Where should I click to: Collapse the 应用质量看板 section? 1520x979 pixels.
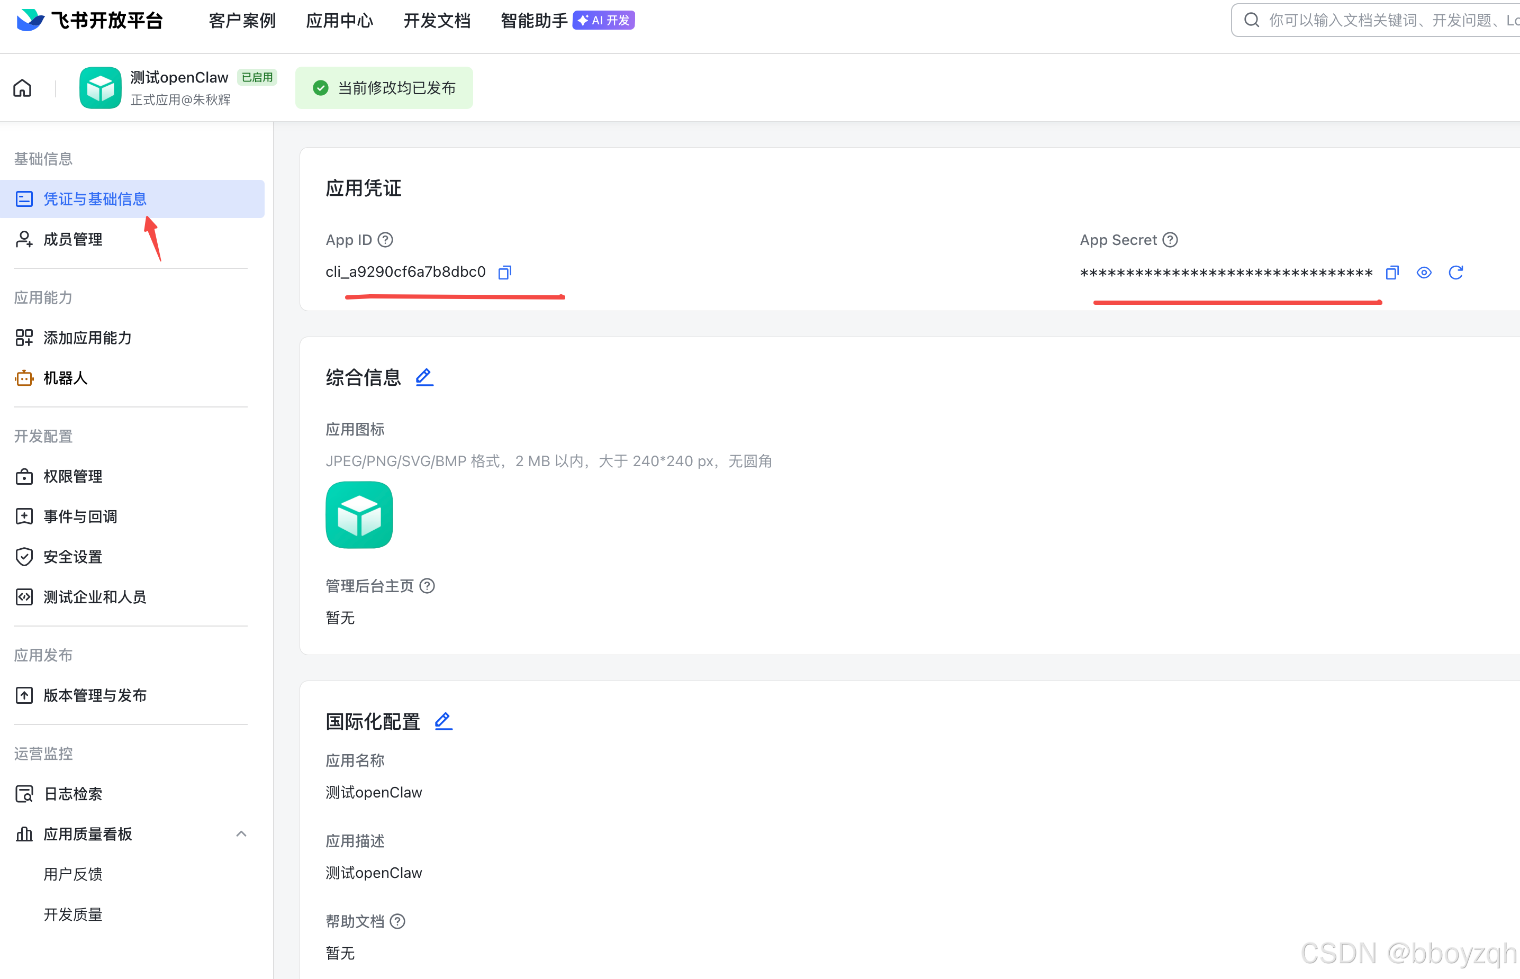click(241, 833)
